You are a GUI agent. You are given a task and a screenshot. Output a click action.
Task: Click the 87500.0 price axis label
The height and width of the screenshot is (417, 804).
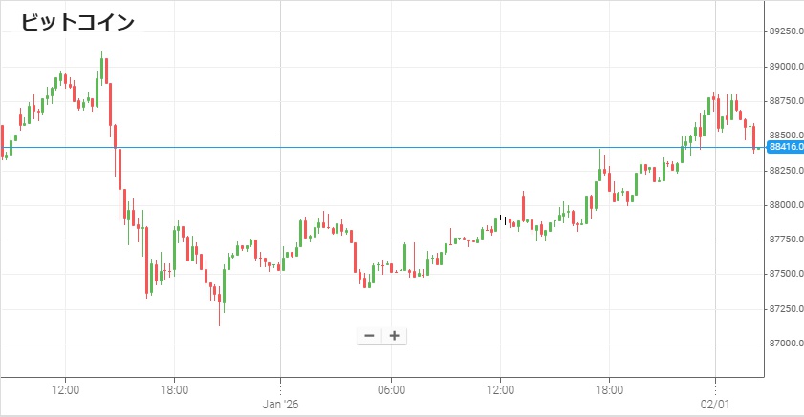785,274
